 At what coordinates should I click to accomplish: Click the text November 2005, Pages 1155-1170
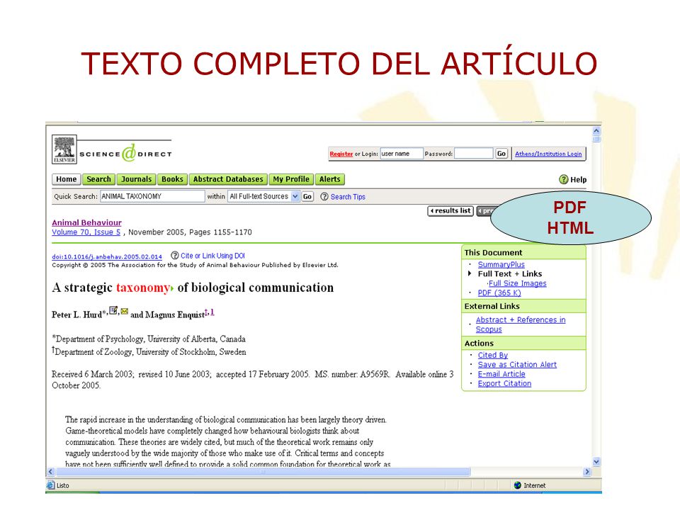[x=190, y=232]
